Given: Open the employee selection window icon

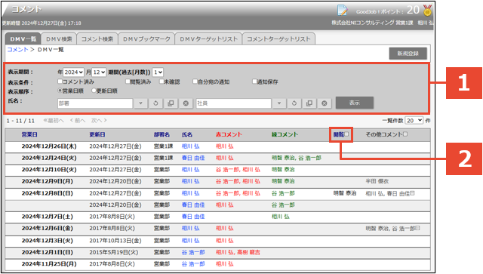Looking at the screenshot, I should (309, 103).
